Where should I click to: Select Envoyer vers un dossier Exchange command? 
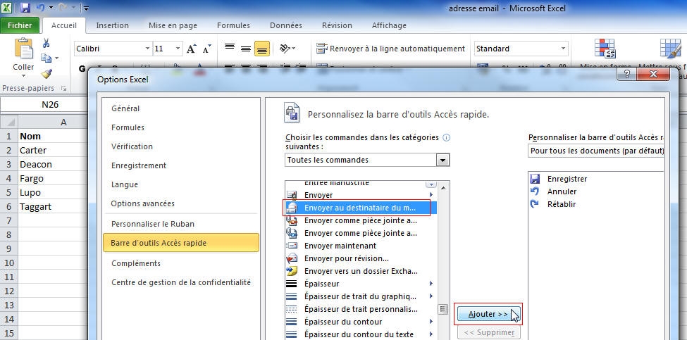coord(361,271)
